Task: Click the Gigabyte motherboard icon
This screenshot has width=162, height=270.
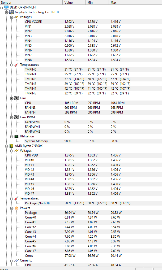Action: [x=11, y=12]
